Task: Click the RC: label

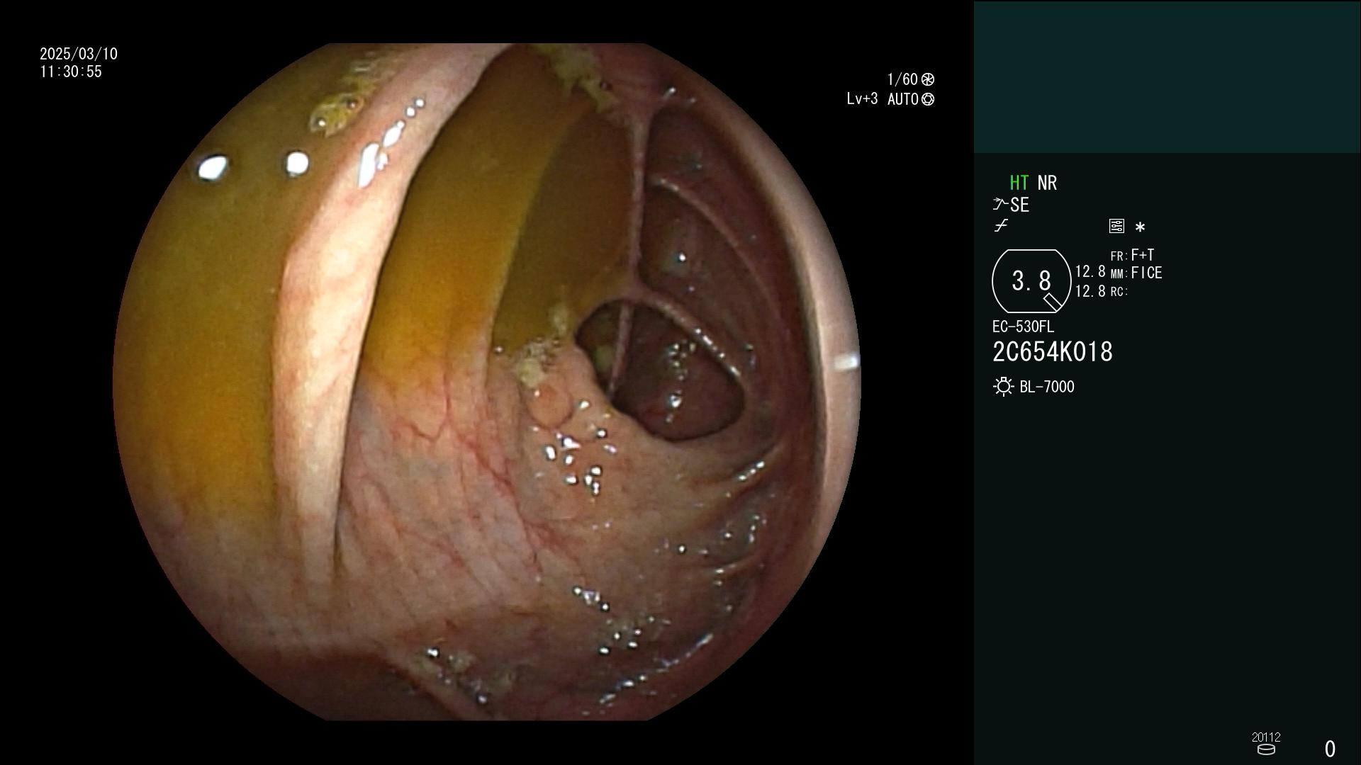Action: tap(1119, 292)
